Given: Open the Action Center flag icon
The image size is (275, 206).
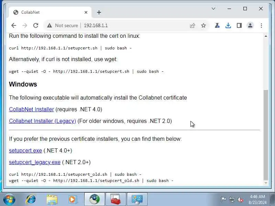Looking at the screenshot, I should click(223, 199).
